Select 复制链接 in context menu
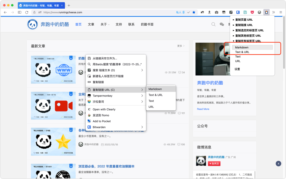The height and width of the screenshot is (179, 286). coord(116,82)
